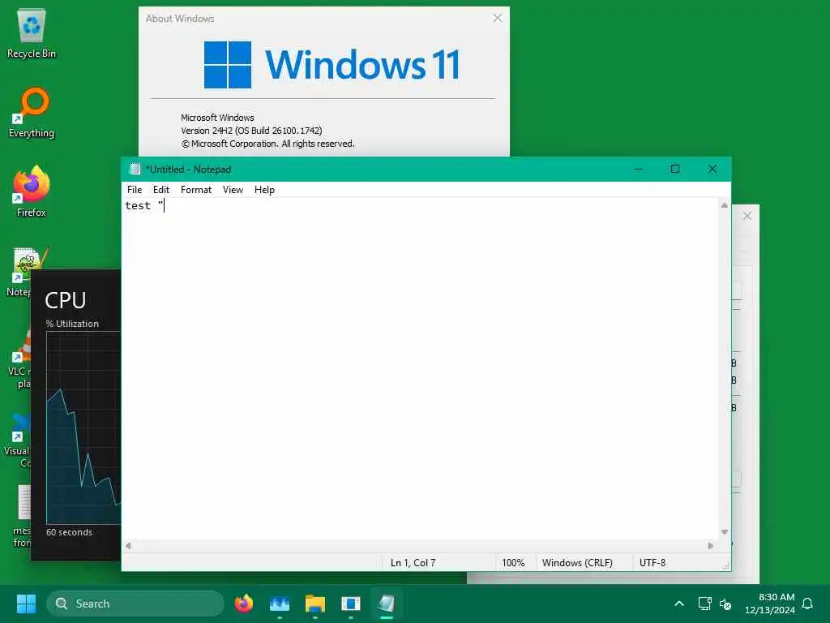Screen dimensions: 830x623
Task: Select the Notepad taskbar icon
Action: pos(387,604)
